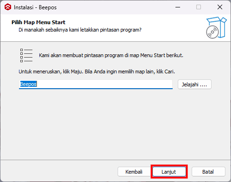Click the 'Pilih Map Menu Start' heading

tap(38, 22)
